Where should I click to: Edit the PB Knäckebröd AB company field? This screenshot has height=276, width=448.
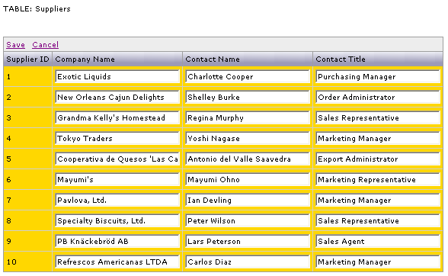pyautogui.click(x=117, y=242)
